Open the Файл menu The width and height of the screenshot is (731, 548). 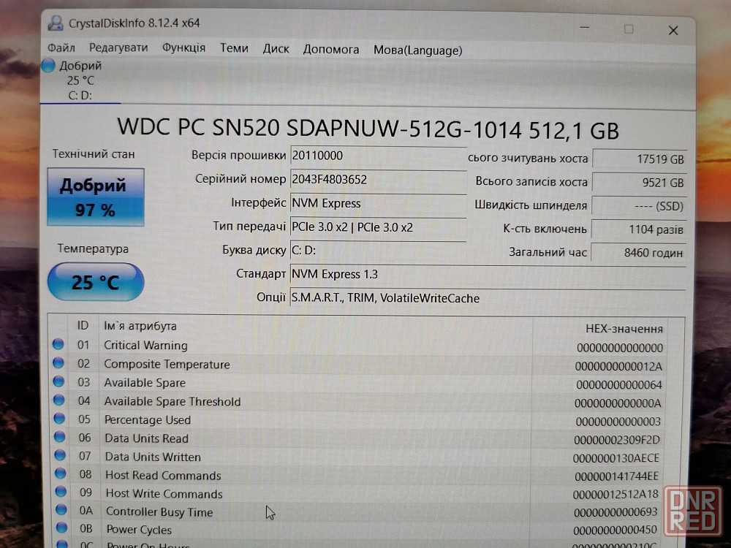pyautogui.click(x=61, y=47)
